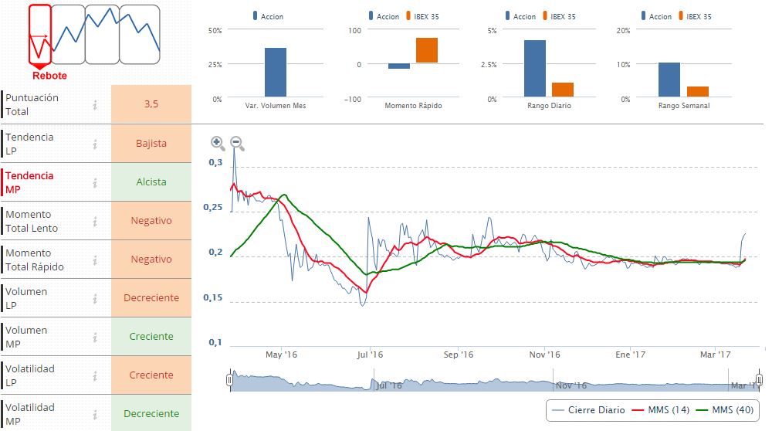Open info icon for Volatilidad MP

click(94, 414)
